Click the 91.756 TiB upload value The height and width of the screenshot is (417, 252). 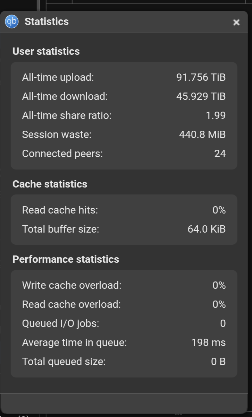[x=201, y=77]
